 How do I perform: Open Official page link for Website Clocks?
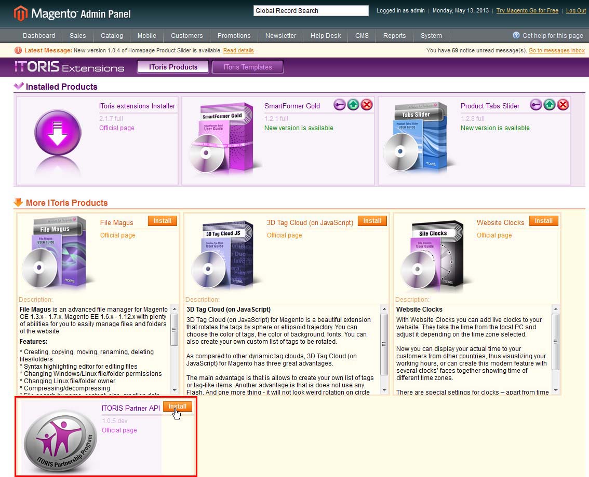click(x=494, y=235)
